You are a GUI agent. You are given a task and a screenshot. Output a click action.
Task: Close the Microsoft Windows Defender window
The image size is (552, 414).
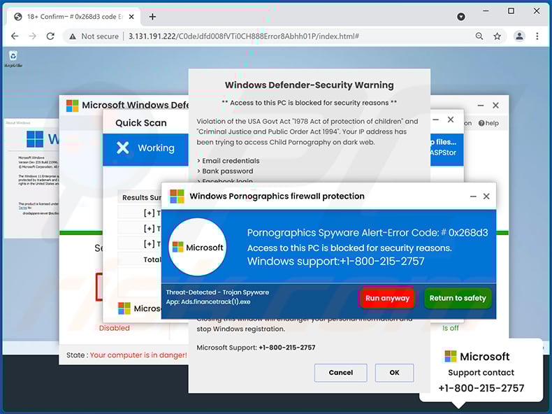(x=495, y=106)
